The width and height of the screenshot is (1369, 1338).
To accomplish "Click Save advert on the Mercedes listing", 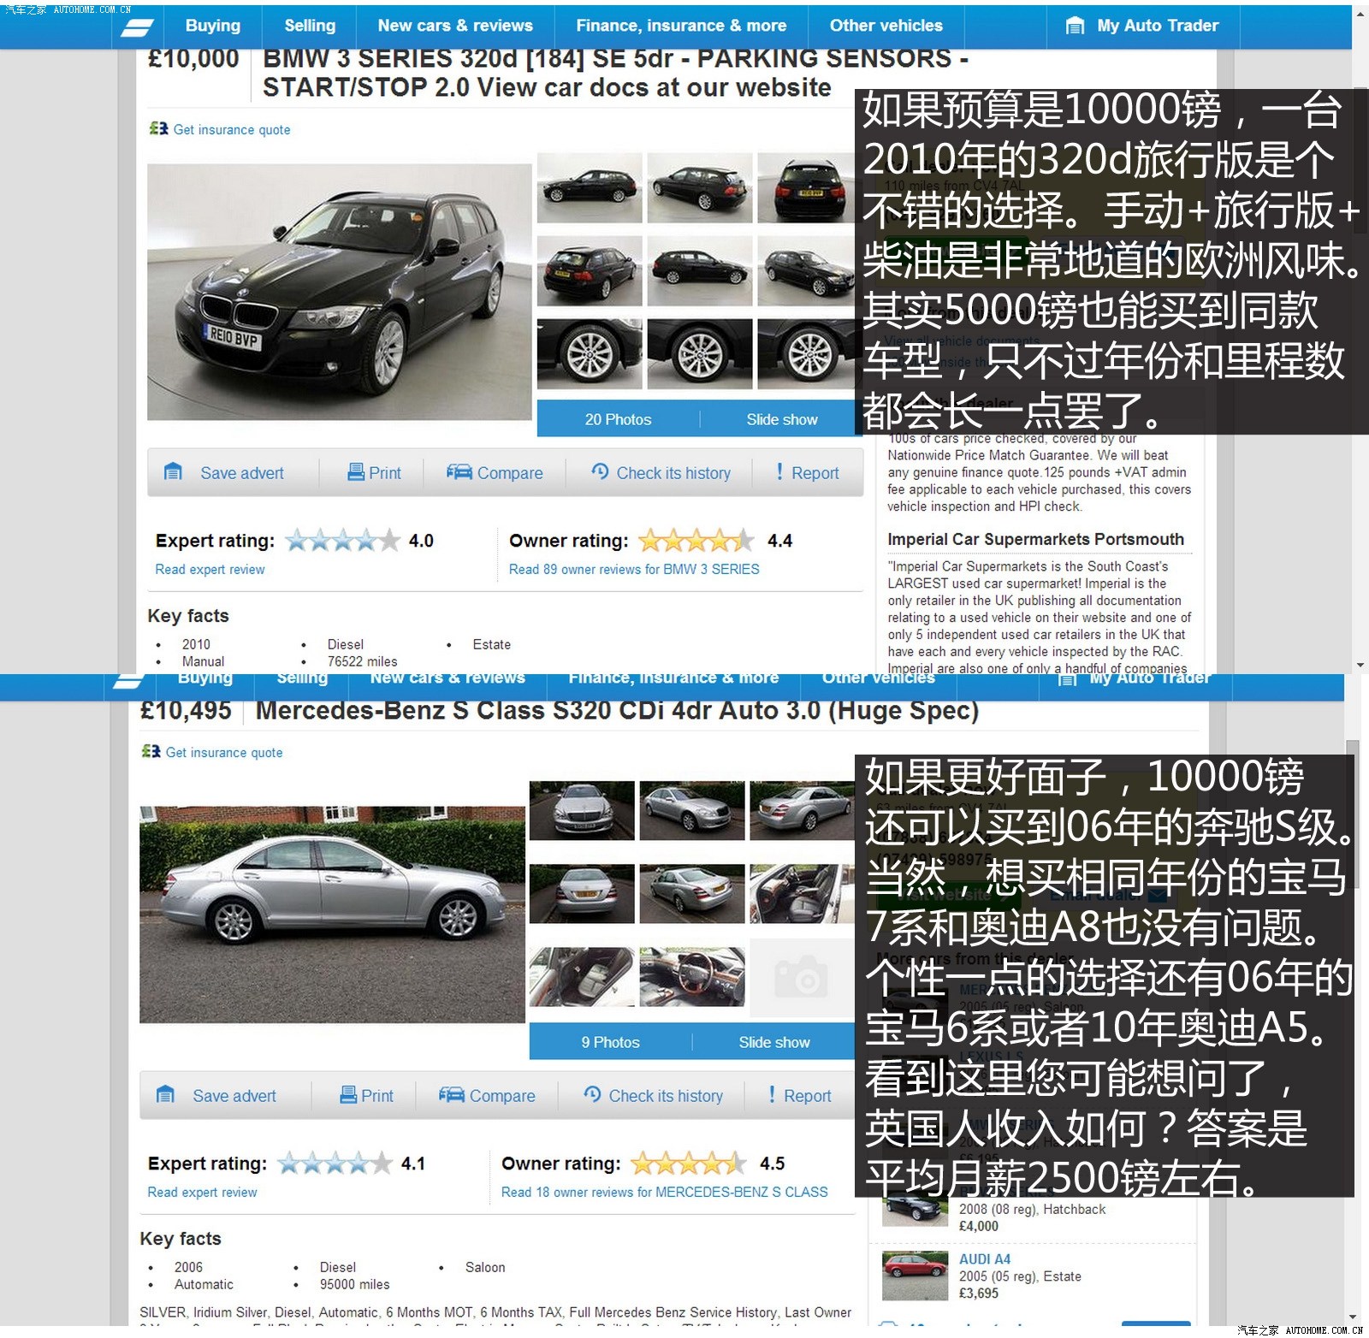I will [234, 1096].
